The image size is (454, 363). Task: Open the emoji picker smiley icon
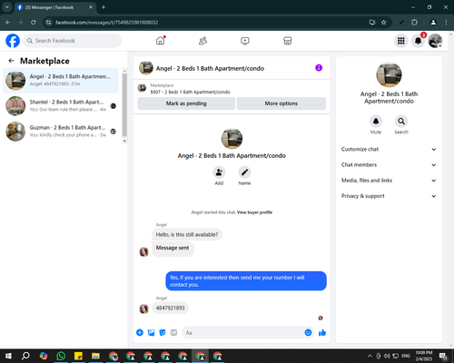coord(308,333)
